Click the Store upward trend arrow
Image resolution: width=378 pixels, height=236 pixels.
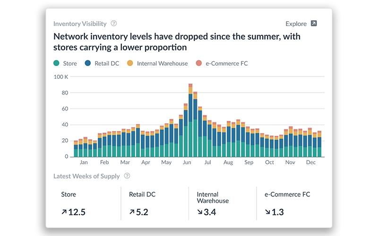pos(64,212)
